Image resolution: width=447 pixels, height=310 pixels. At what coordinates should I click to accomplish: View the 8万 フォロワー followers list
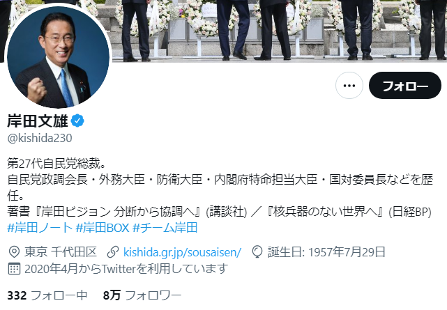coord(142,295)
